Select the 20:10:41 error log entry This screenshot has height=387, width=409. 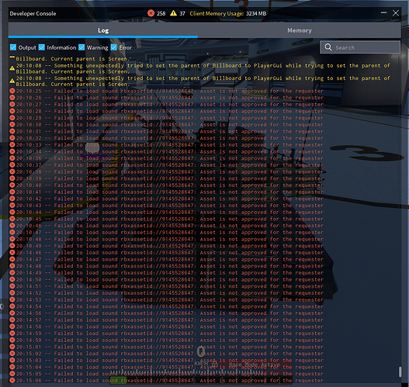point(166,192)
